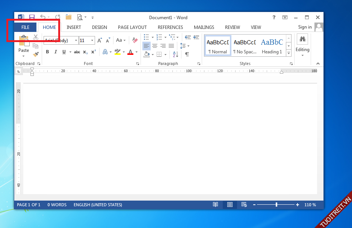
Task: Switch to Read Mode view in status bar
Action: tap(215, 205)
